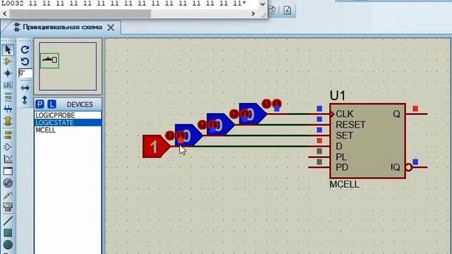Open the Virtual instruments tool

tap(8, 207)
